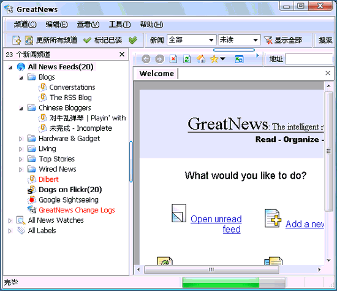Click the Open unread feed page icon
Screen dimensions: 337x291
(179, 213)
